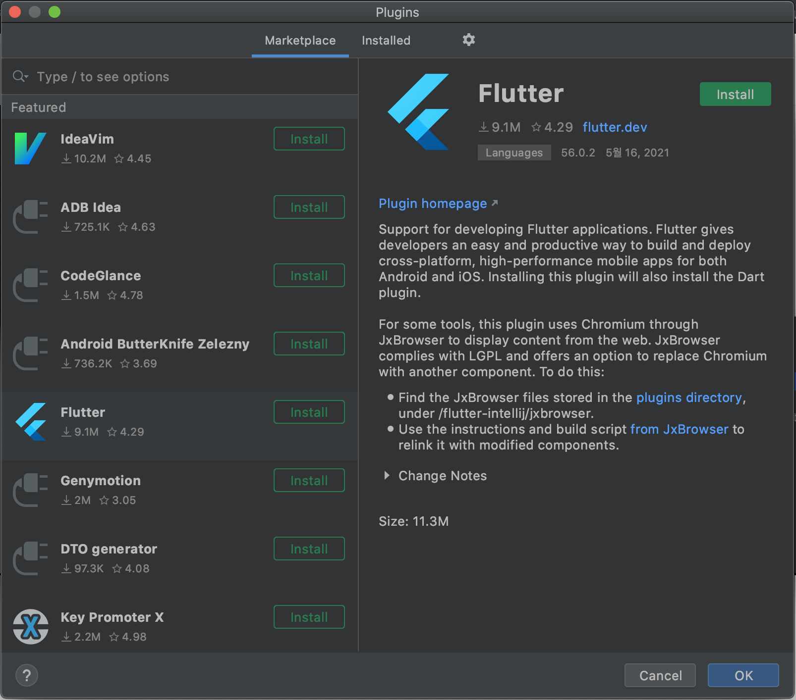Click the large Flutter logo in details
The height and width of the screenshot is (700, 796).
pyautogui.click(x=418, y=112)
